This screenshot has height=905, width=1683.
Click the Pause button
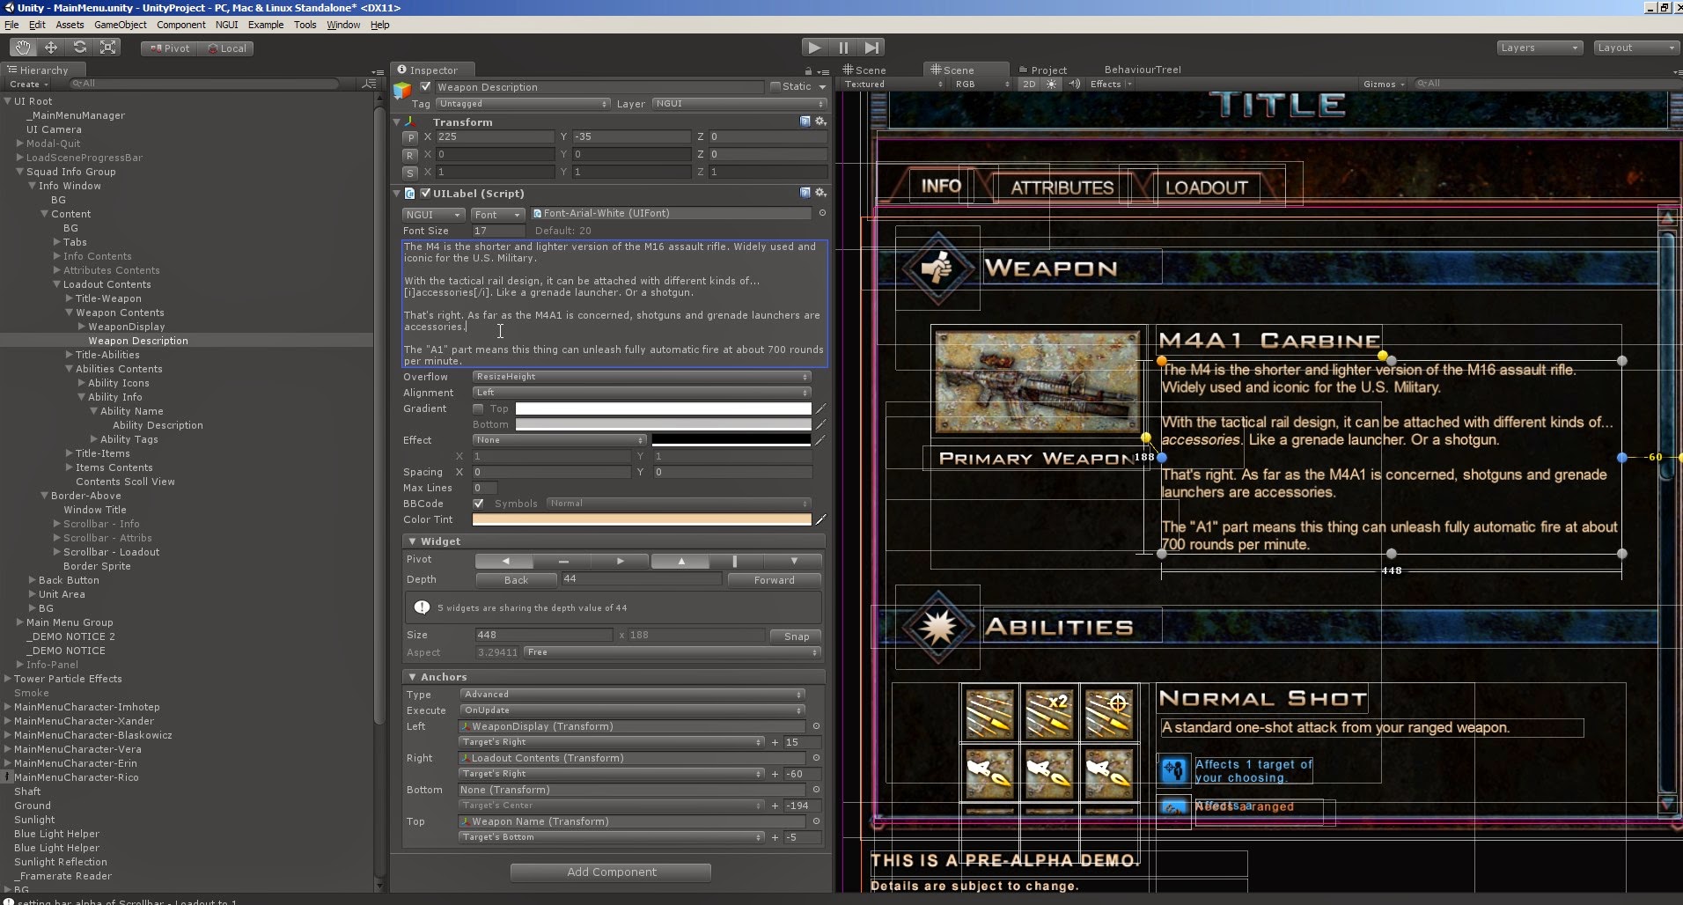[843, 48]
